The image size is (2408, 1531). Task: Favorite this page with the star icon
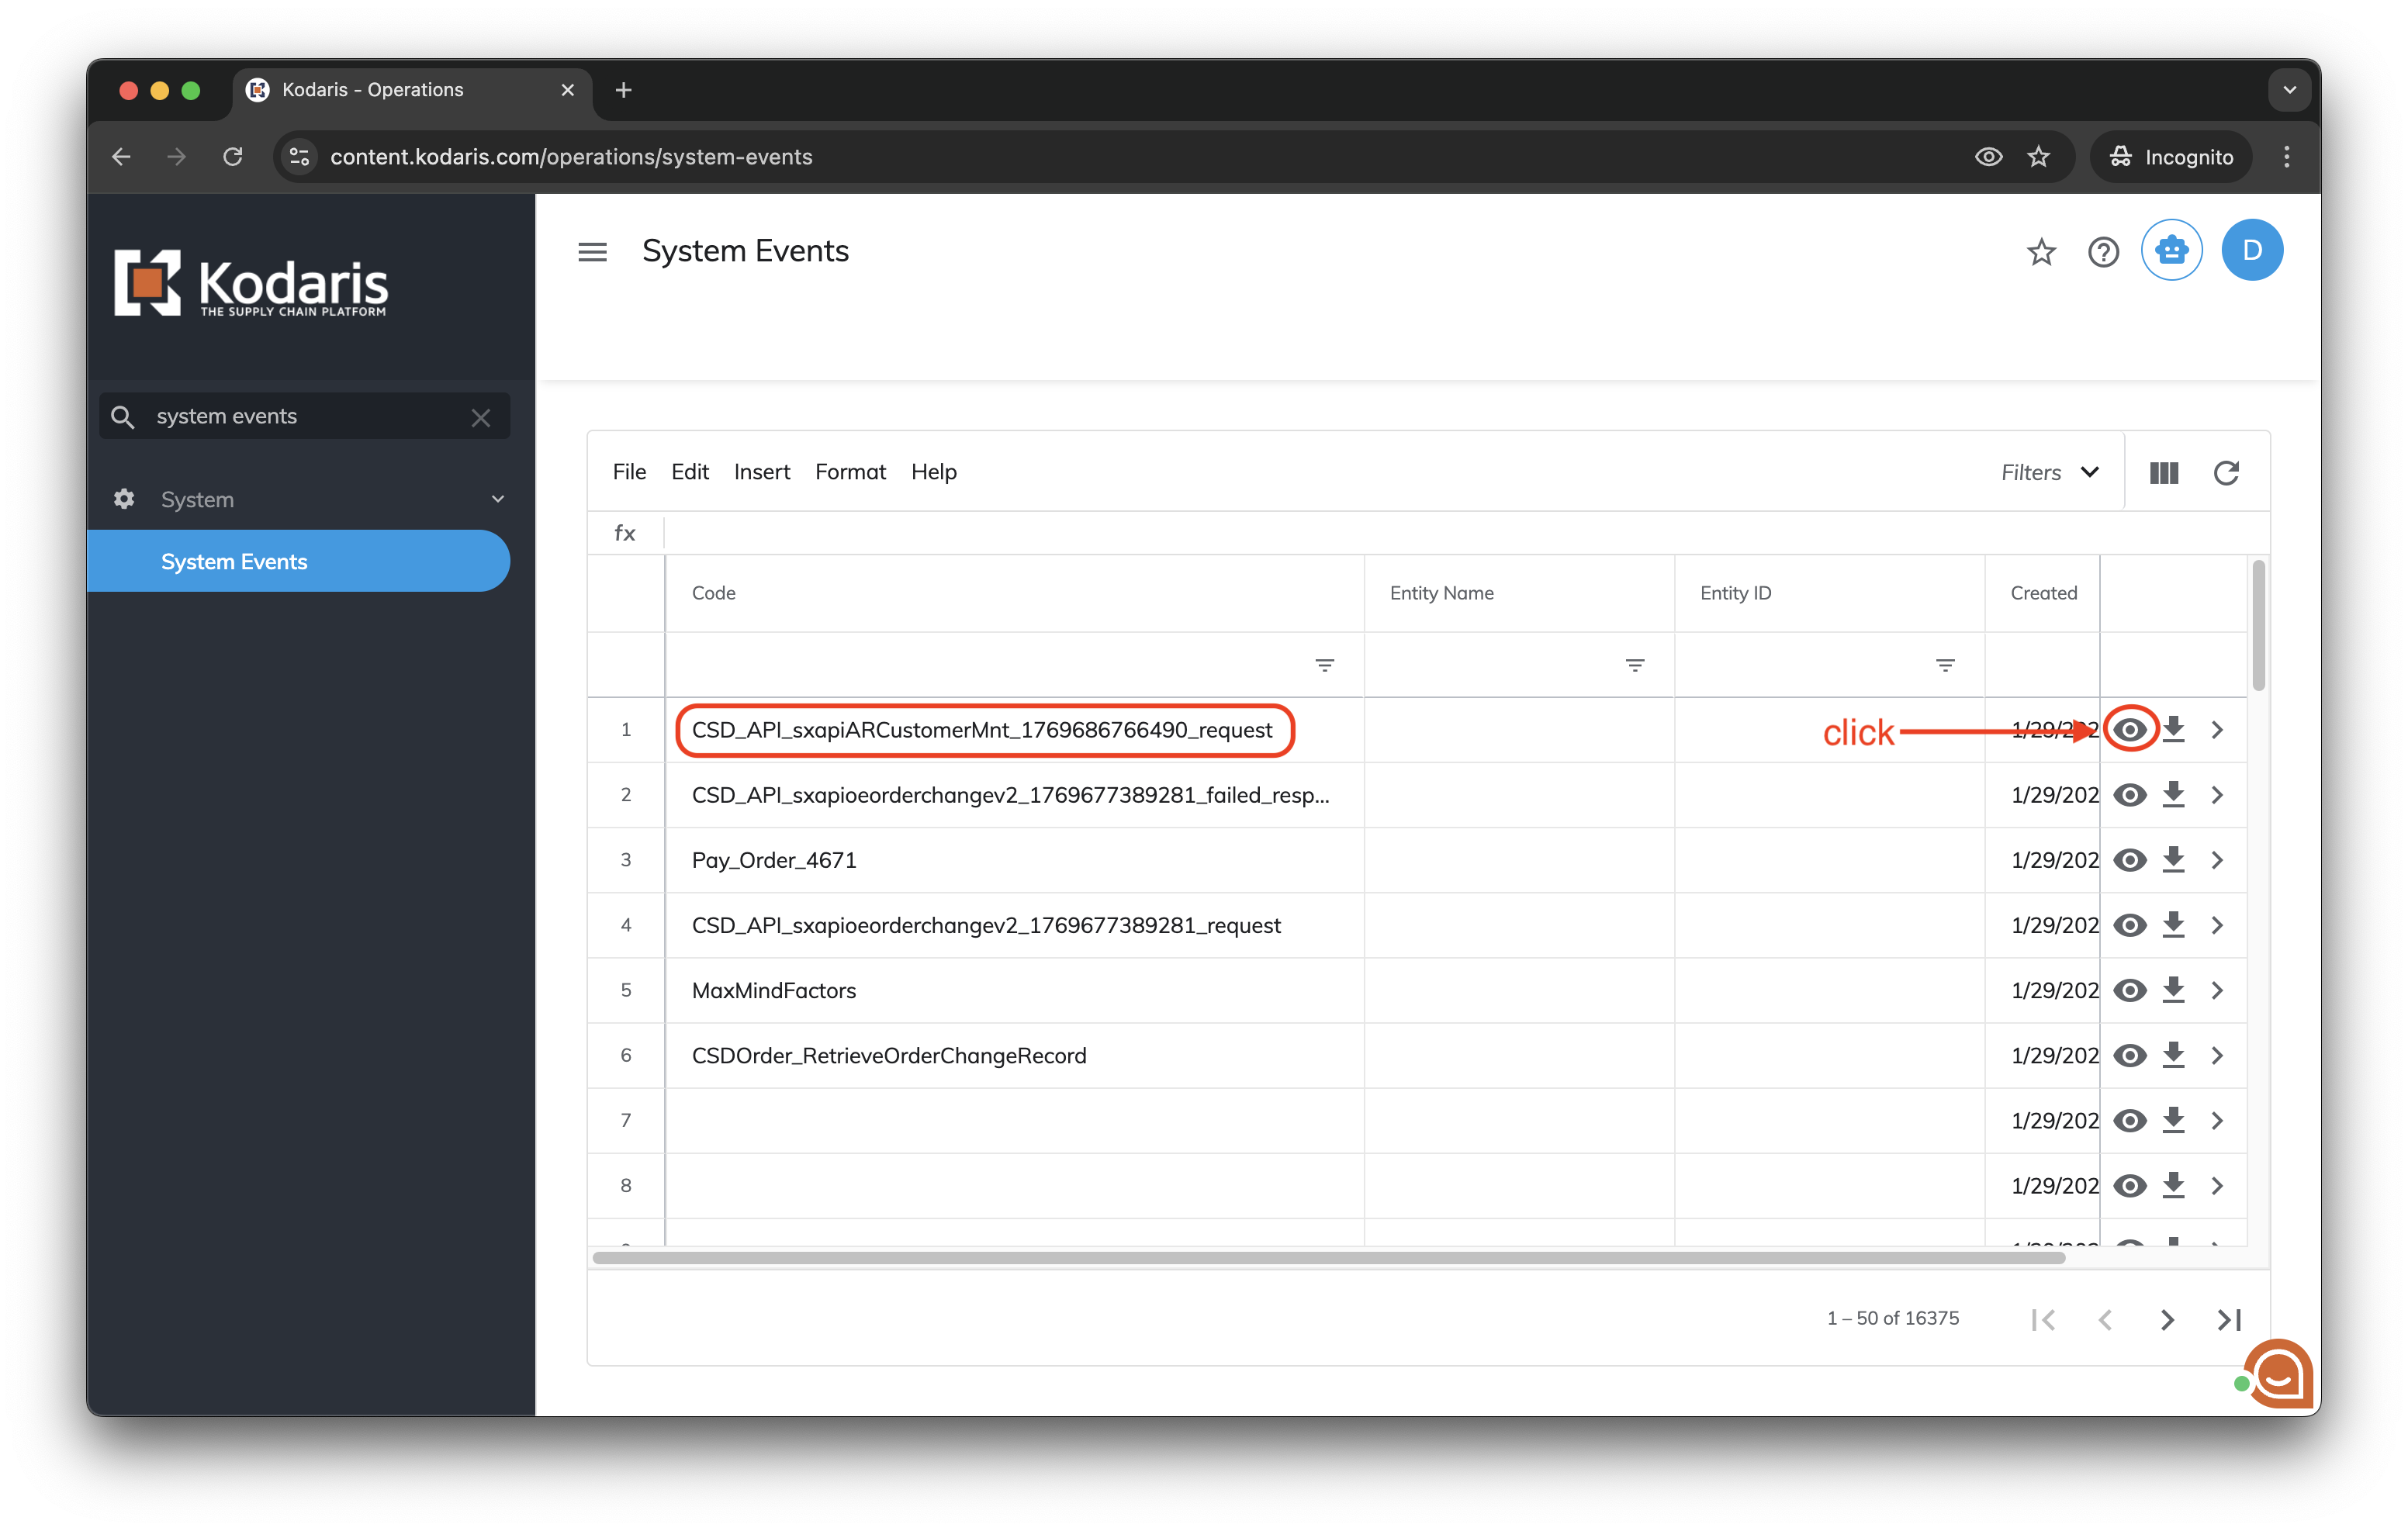(2041, 252)
